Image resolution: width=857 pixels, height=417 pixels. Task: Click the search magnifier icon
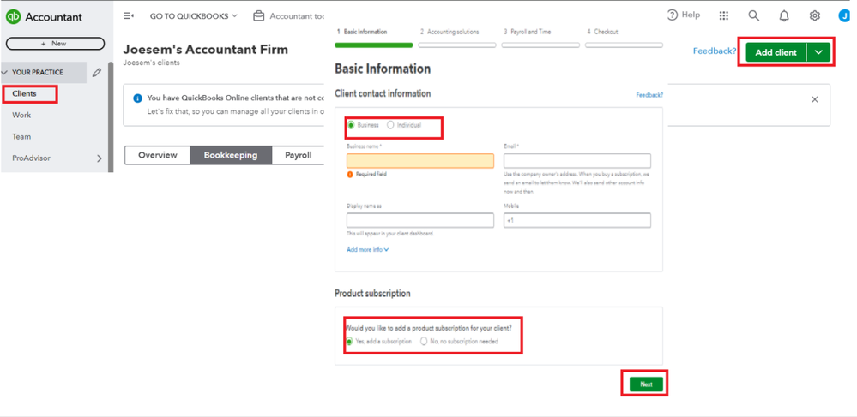[x=753, y=15]
